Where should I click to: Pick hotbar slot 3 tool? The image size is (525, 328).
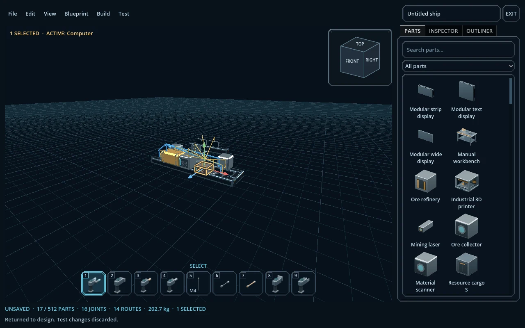[146, 283]
